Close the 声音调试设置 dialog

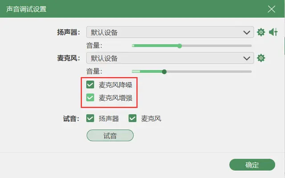pos(271,9)
